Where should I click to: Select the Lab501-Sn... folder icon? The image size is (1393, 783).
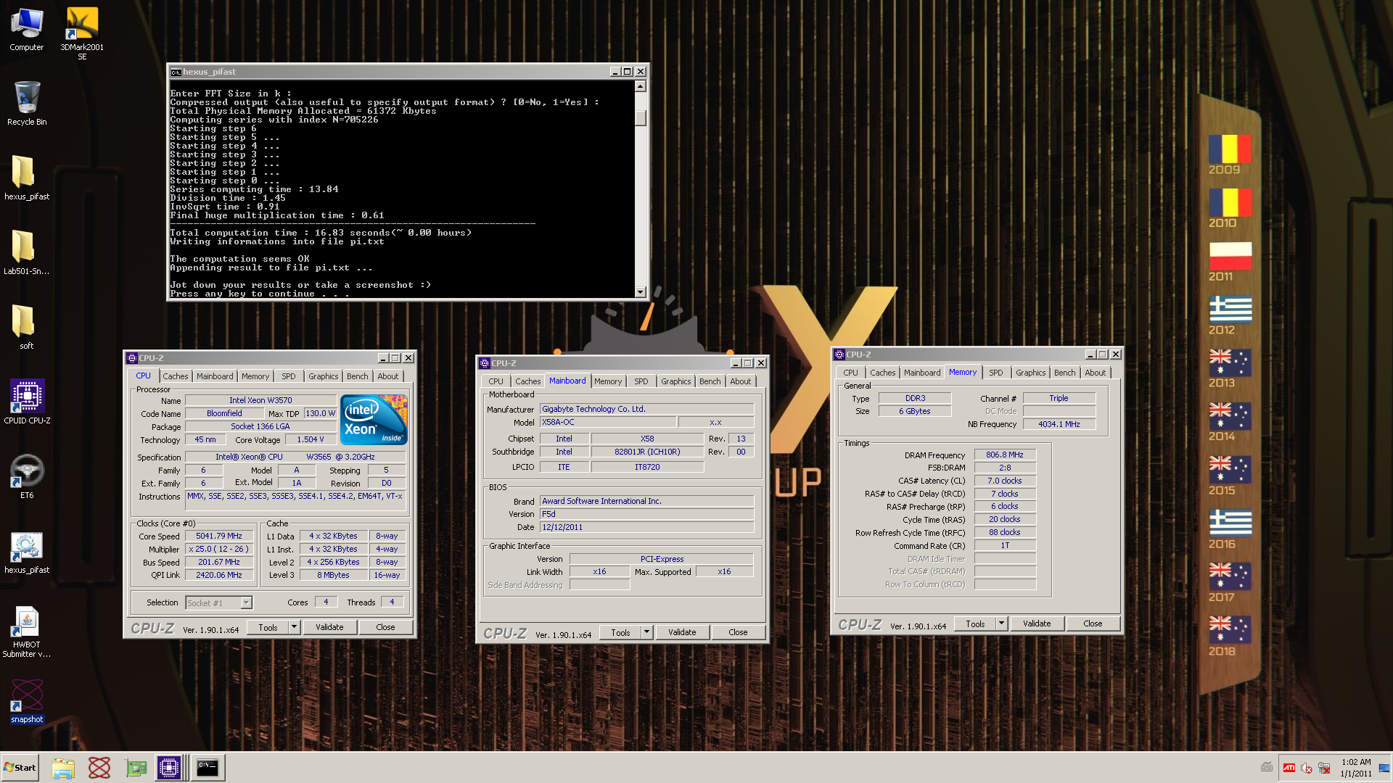point(27,252)
